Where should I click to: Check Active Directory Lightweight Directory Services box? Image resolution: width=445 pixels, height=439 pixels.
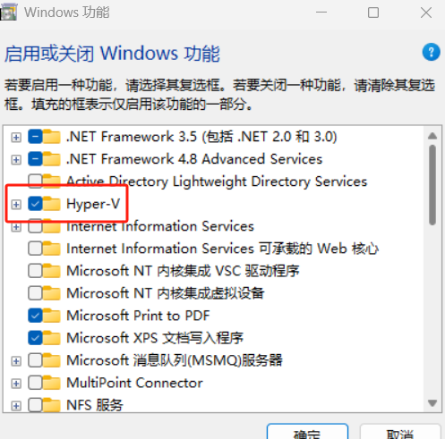(x=35, y=182)
